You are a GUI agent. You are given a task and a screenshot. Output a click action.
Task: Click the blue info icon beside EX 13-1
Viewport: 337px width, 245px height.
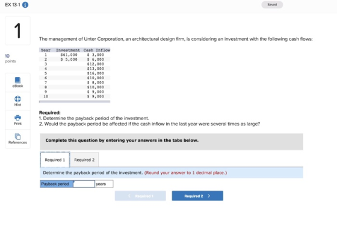tap(25, 5)
